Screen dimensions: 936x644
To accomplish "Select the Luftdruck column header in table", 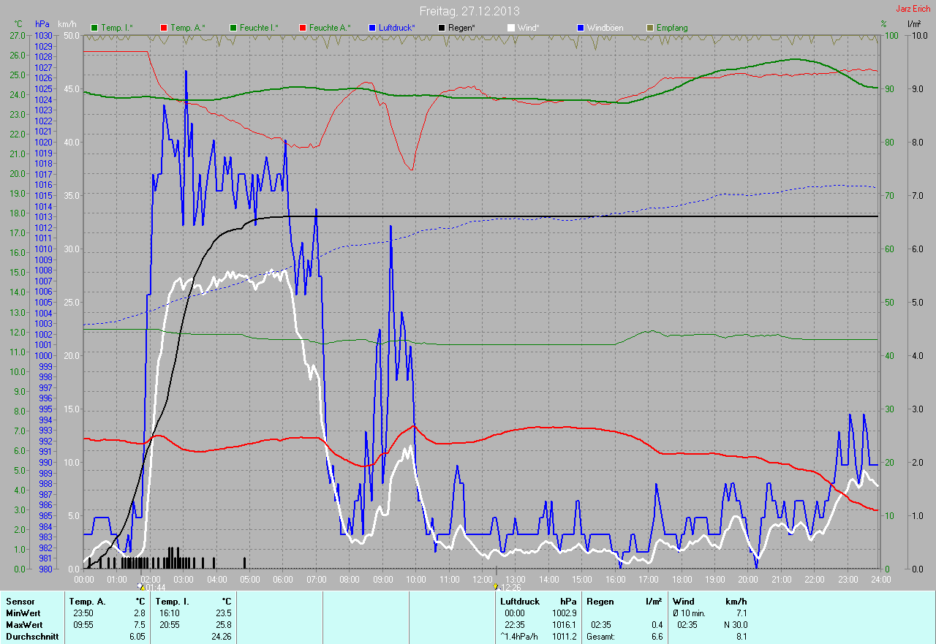I will 521,602.
